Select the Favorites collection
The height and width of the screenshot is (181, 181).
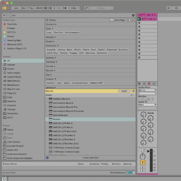tap(12, 24)
